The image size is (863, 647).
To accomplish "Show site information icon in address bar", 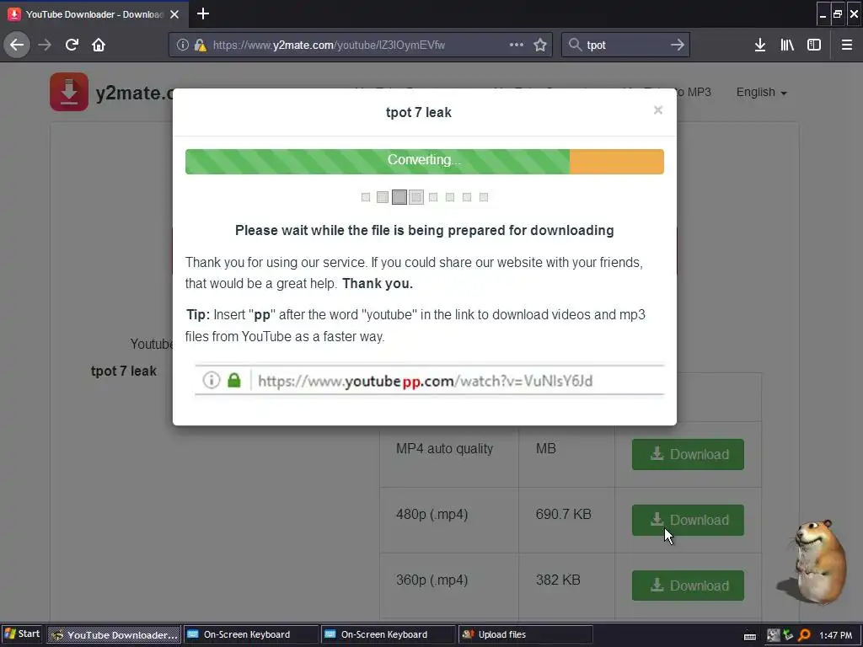I will coord(182,45).
